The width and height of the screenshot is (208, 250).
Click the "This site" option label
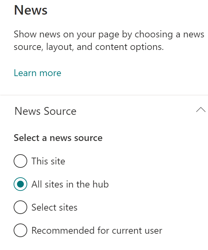[x=48, y=161]
